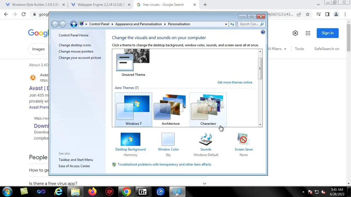
Task: Open 7-Zip from the taskbar
Action: pyautogui.click(x=143, y=192)
